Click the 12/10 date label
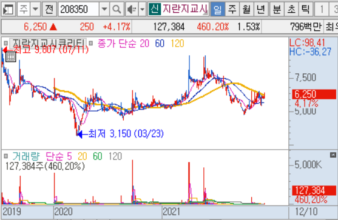The width and height of the screenshot is (338, 220). click(x=306, y=212)
